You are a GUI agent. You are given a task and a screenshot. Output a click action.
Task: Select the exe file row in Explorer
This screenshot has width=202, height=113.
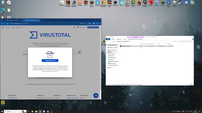146,46
